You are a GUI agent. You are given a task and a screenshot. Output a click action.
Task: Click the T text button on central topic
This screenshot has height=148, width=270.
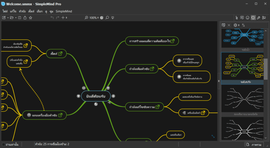pos(108,88)
